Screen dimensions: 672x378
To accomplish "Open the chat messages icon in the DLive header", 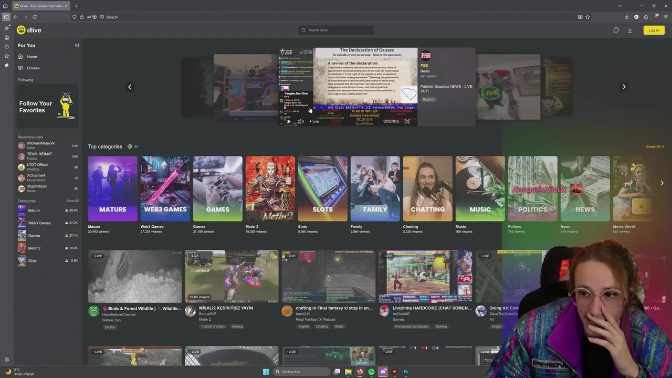I will click(x=616, y=30).
